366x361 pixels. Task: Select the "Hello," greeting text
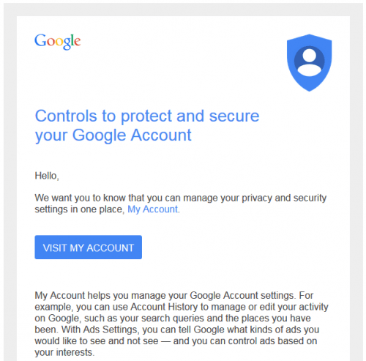click(x=47, y=176)
